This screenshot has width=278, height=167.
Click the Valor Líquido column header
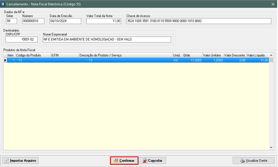point(257,55)
